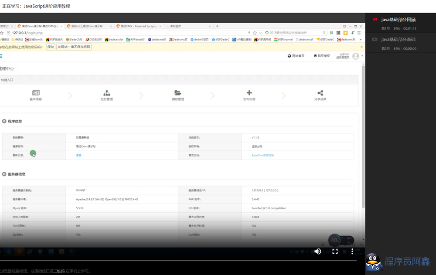Open the video player's three-dot options menu
This screenshot has height=275, width=436.
click(x=352, y=251)
